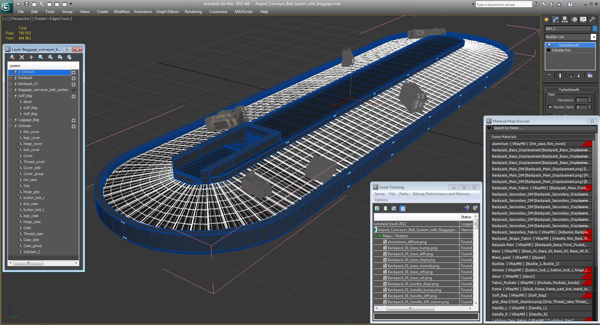Click Delete Layer X icon in Layer dialog

coord(22,57)
